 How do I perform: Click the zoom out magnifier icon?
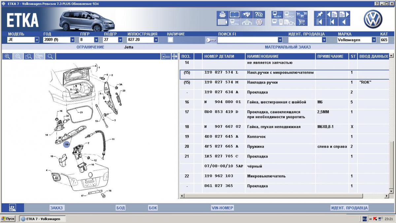pos(18,56)
